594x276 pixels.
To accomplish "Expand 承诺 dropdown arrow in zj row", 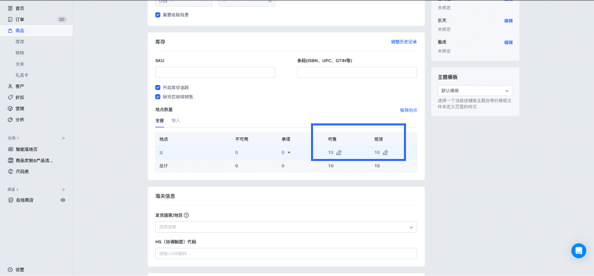I will coord(289,153).
